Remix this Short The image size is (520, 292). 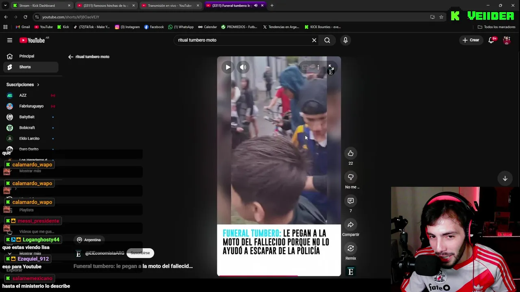351,248
